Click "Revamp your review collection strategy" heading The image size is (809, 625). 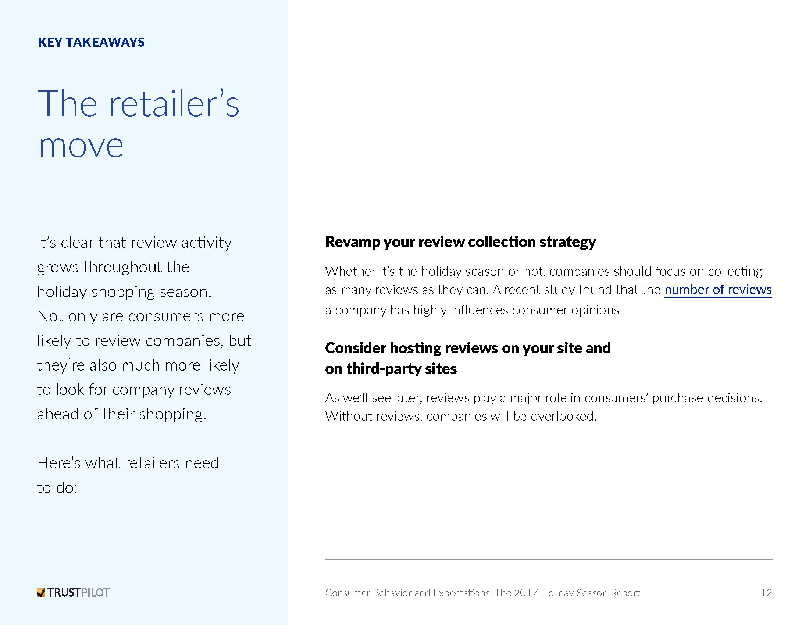click(x=460, y=242)
